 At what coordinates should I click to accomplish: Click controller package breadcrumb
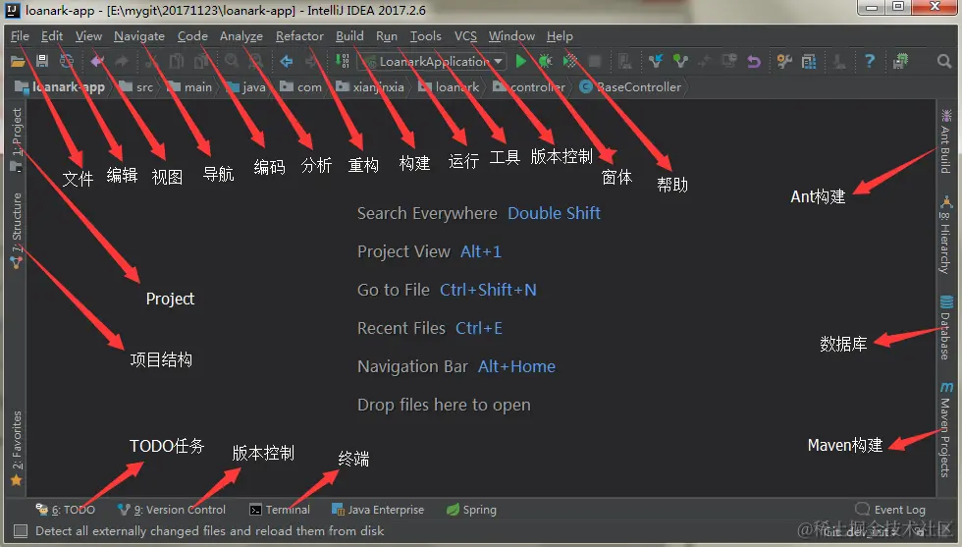(x=529, y=87)
